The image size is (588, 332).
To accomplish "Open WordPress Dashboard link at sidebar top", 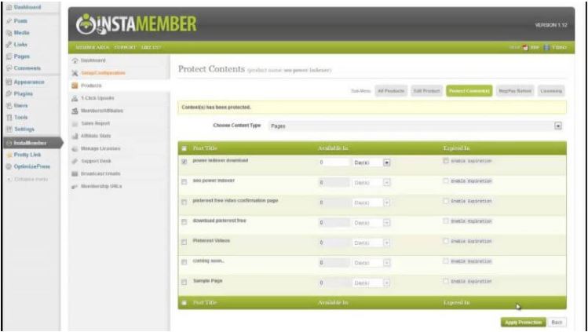I will click(x=27, y=7).
